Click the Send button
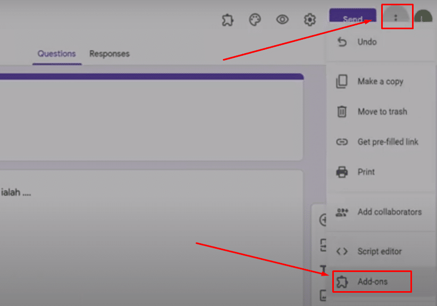 point(352,15)
